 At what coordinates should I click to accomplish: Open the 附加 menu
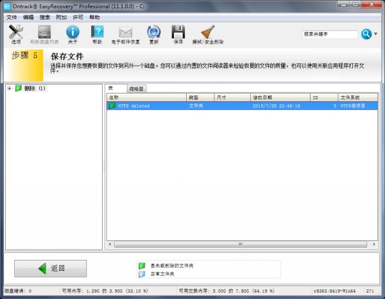pyautogui.click(x=62, y=17)
